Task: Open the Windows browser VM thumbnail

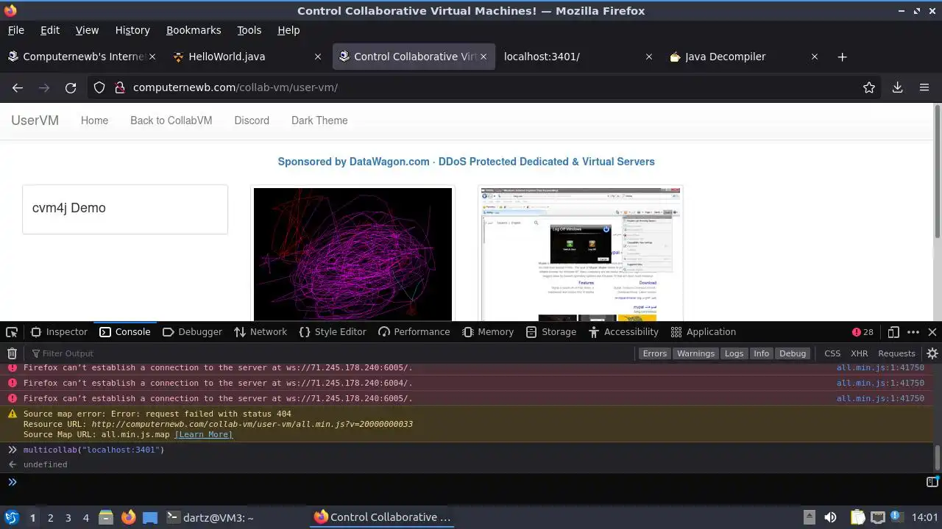Action: tap(581, 254)
